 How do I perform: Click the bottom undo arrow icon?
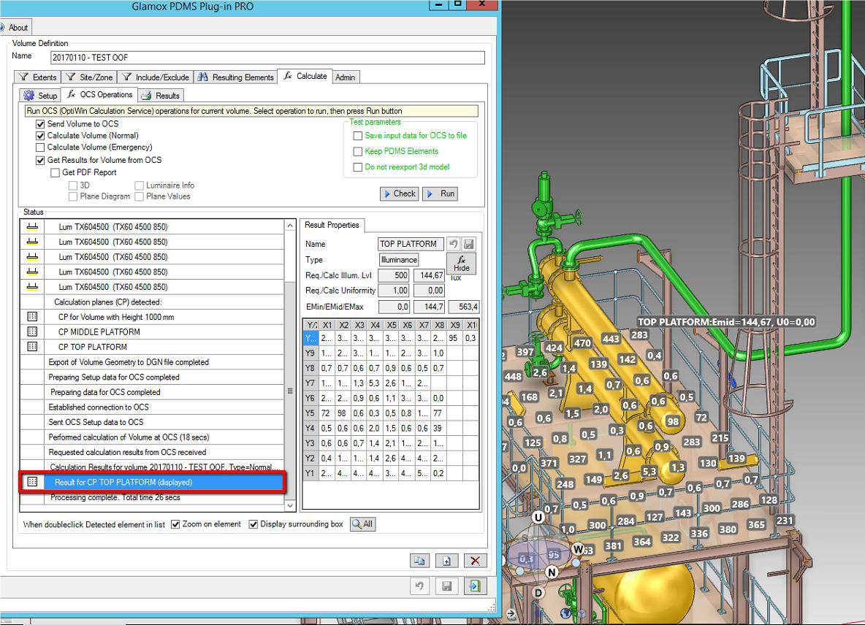pos(420,586)
